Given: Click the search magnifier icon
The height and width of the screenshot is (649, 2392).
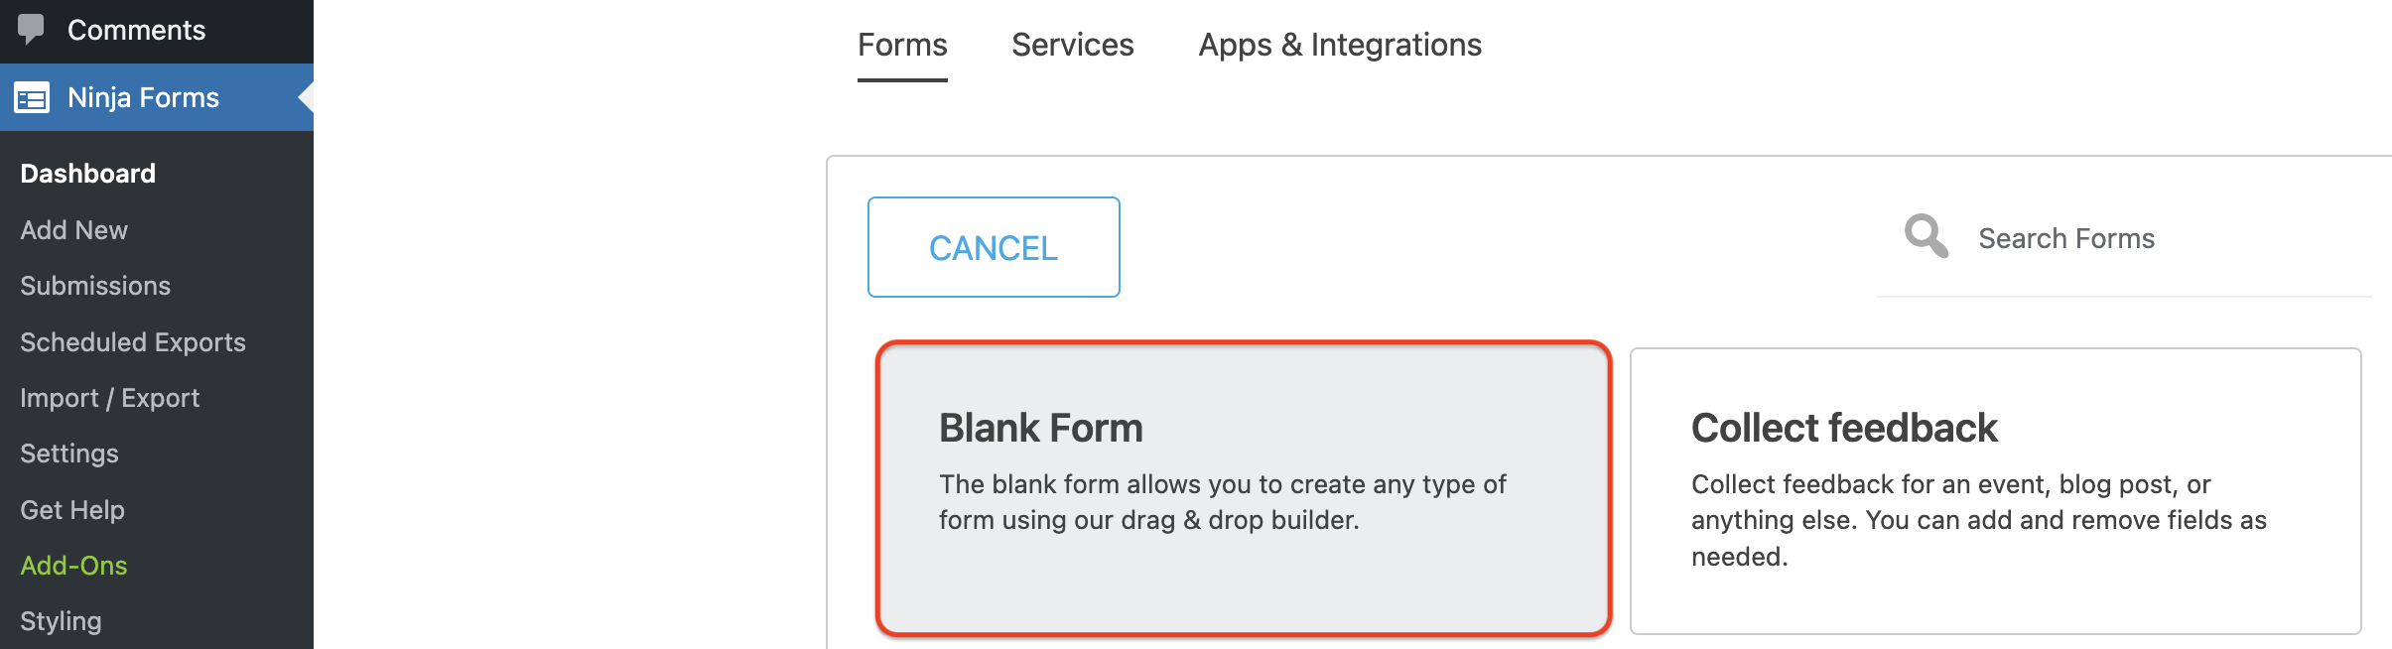Looking at the screenshot, I should [1924, 237].
